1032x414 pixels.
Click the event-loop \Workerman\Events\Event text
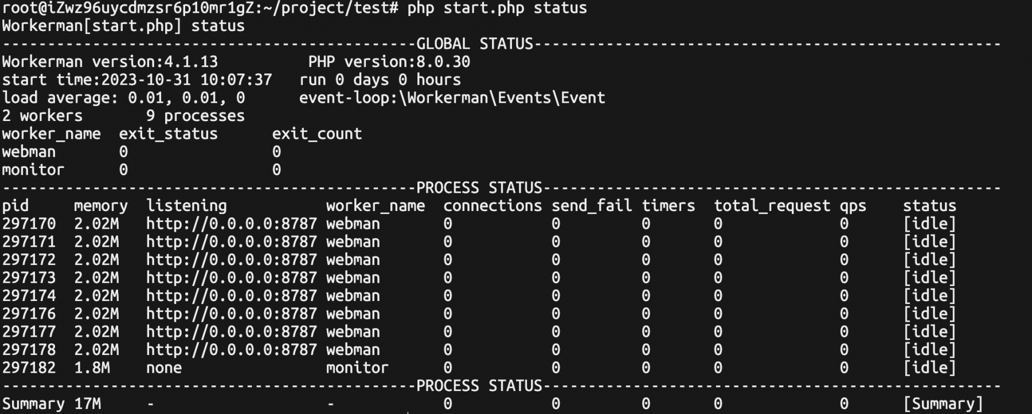[x=452, y=98]
